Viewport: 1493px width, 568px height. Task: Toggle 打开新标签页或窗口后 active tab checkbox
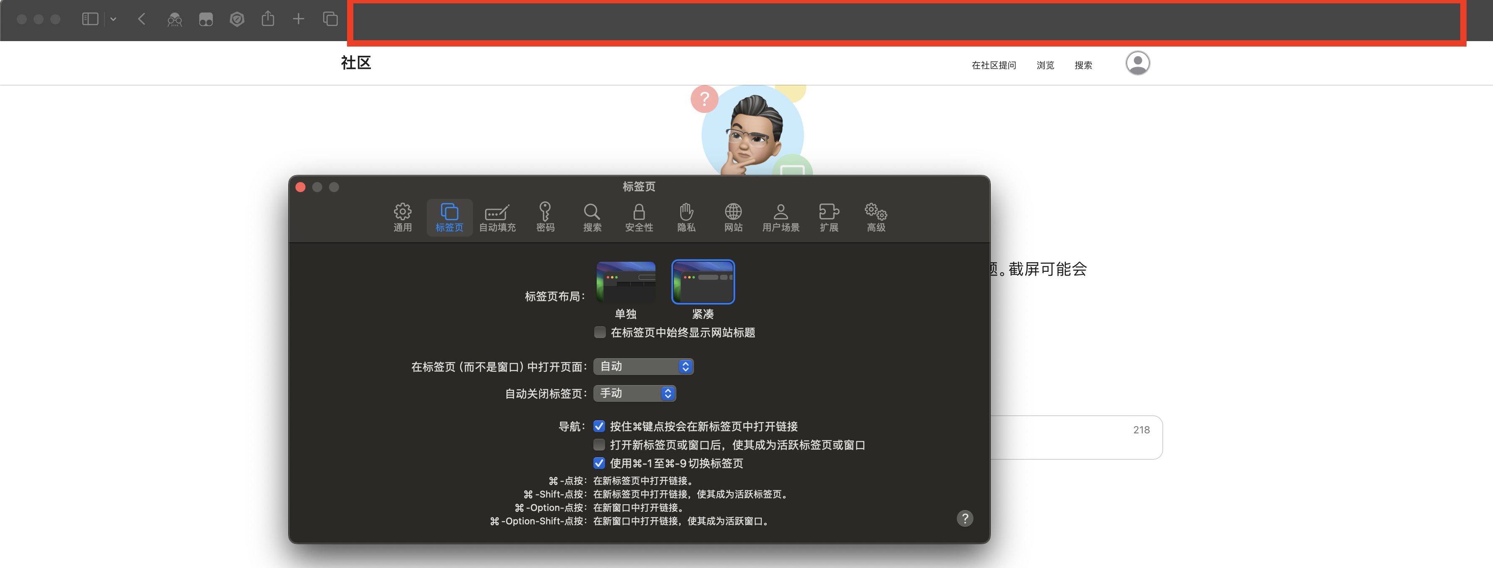click(599, 445)
